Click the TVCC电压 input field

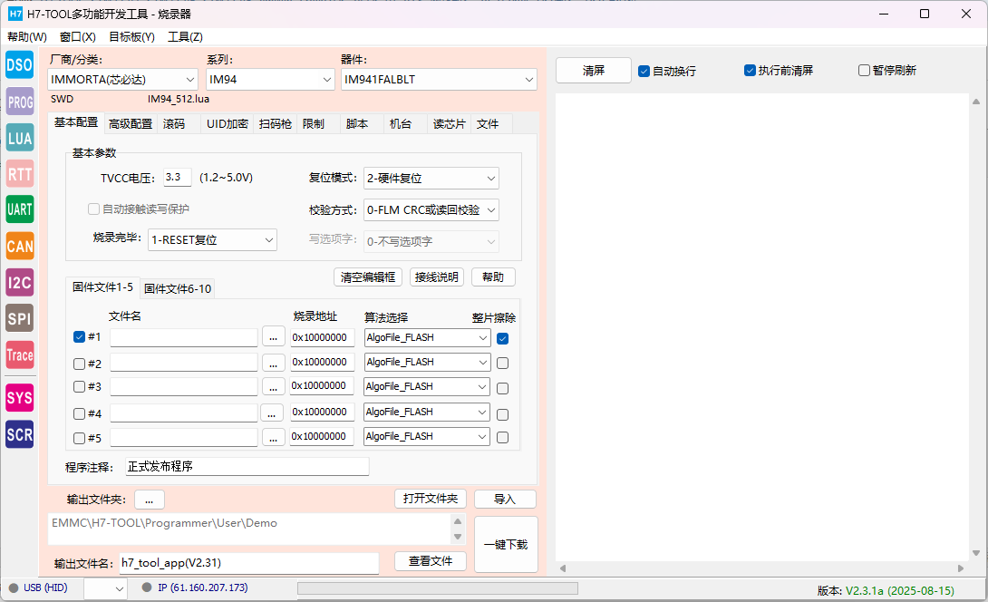point(177,177)
